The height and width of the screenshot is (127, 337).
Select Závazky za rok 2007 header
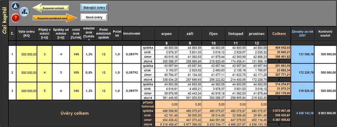(302, 34)
